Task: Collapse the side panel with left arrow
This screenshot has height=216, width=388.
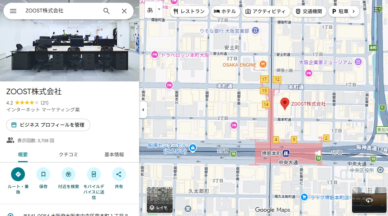Action: click(x=143, y=110)
